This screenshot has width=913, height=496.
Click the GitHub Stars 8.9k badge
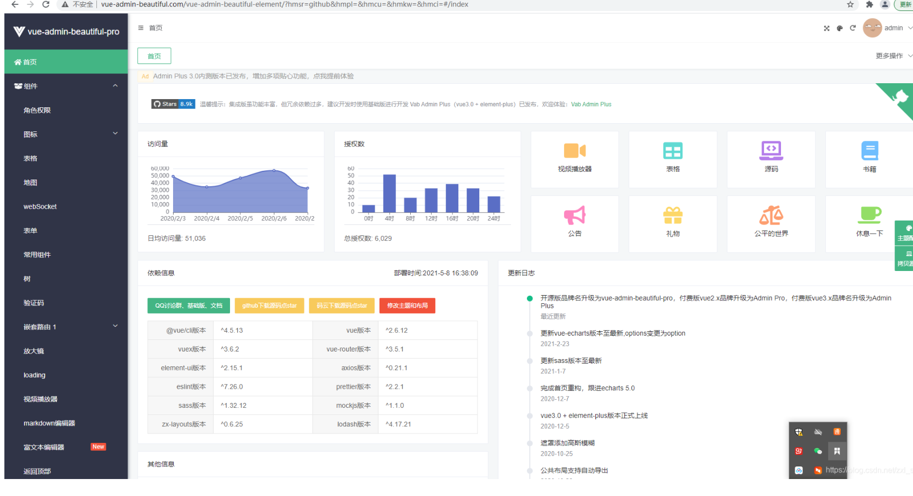click(173, 104)
